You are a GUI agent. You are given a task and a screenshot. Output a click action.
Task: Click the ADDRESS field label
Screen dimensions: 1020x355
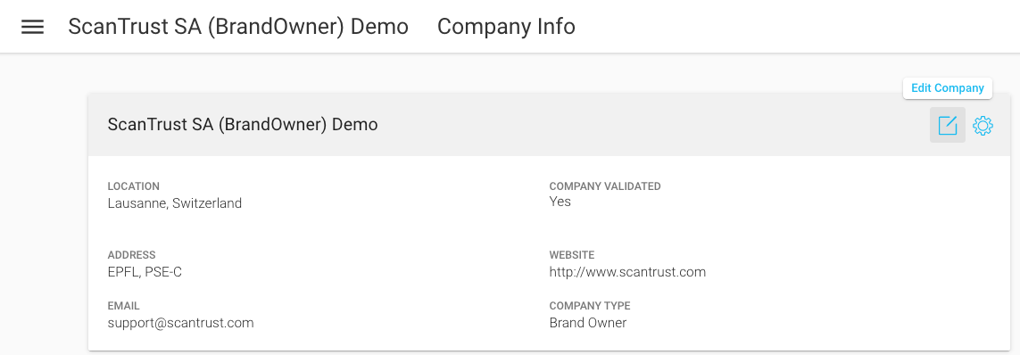[131, 255]
